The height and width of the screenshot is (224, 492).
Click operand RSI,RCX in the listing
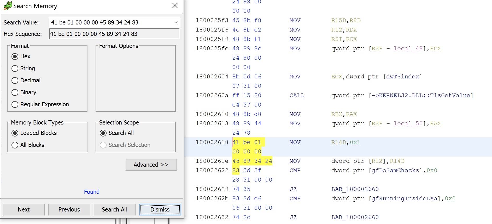(344, 39)
